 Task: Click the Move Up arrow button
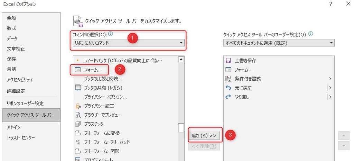pos(343,136)
